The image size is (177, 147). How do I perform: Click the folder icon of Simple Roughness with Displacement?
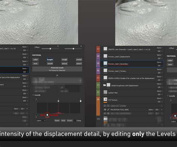[x=105, y=85]
